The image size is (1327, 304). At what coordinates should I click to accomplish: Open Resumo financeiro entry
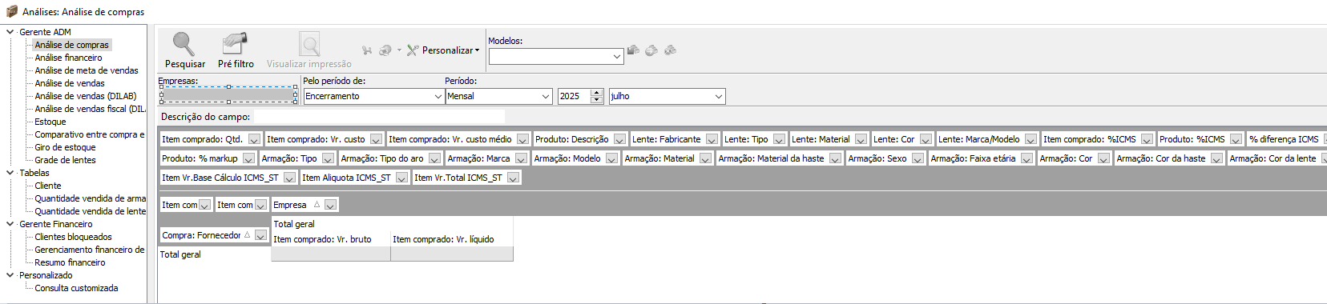pyautogui.click(x=70, y=262)
